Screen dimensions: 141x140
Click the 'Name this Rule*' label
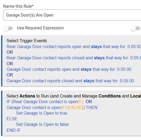pos(18,6)
